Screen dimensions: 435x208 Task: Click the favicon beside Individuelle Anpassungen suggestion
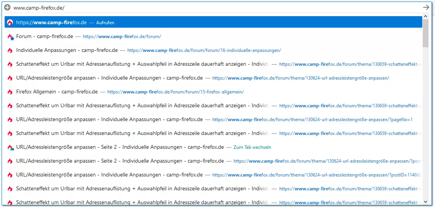pos(10,50)
